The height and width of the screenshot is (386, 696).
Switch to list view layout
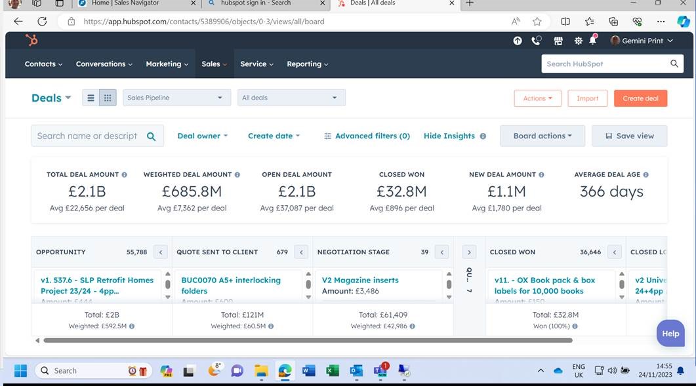pos(91,98)
